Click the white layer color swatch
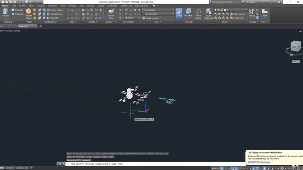Screen dimensions: 303x170 coord(225,10)
